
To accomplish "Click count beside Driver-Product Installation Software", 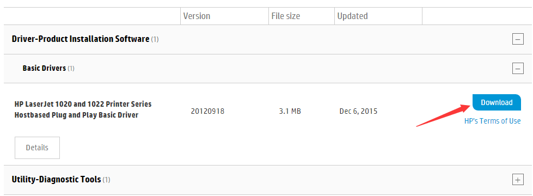I will pos(155,39).
